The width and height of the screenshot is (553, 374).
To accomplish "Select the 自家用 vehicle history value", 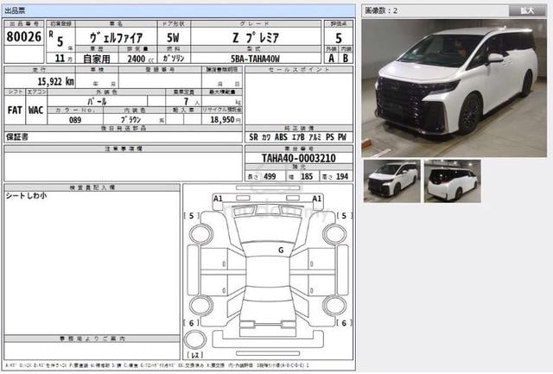I will (x=97, y=59).
